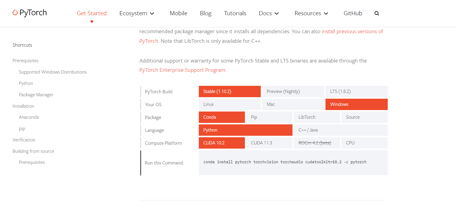Jump to Anaconda section
This screenshot has height=209, width=456.
[29, 117]
